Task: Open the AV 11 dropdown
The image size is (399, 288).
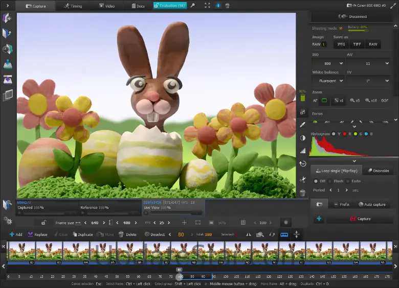Action: [369, 63]
